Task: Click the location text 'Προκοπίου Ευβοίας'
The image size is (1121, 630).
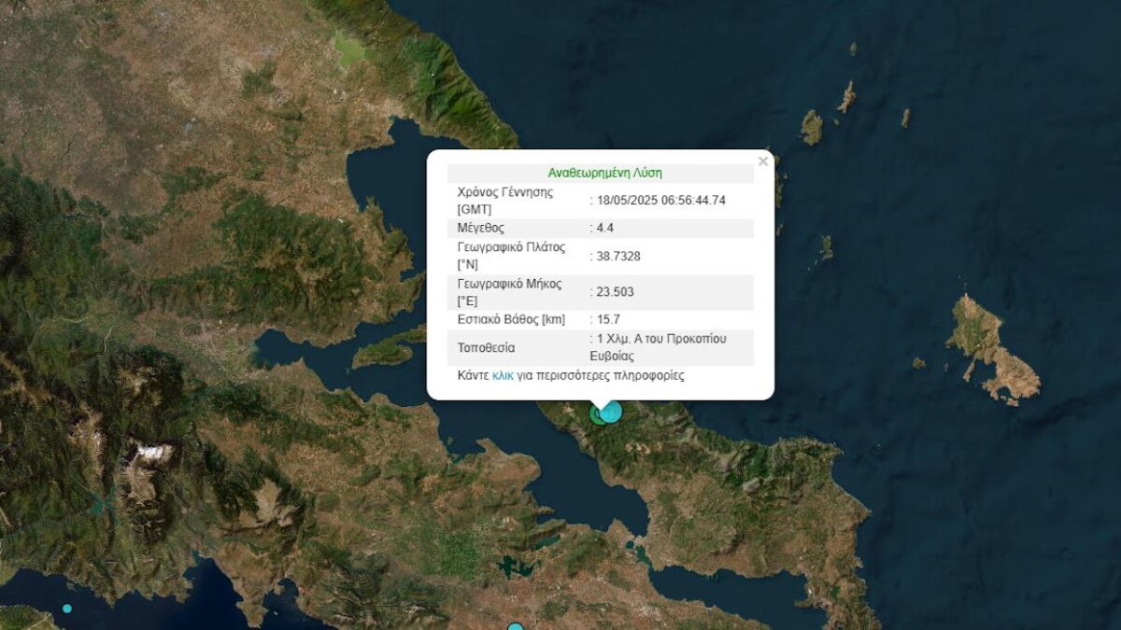Action: tap(659, 347)
